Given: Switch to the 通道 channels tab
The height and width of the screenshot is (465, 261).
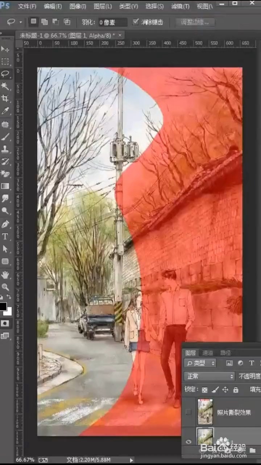Looking at the screenshot, I should click(208, 353).
